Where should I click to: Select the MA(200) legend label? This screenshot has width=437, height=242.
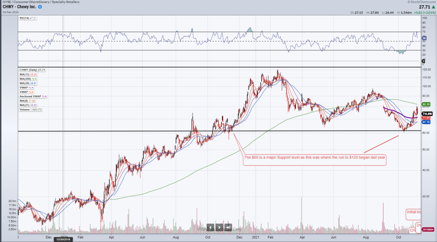click(x=29, y=79)
